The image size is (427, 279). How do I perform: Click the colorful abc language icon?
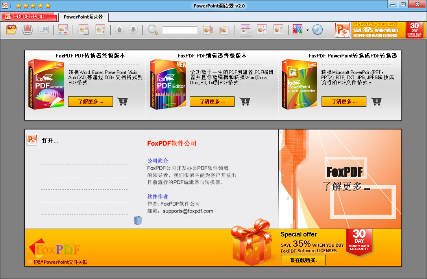298,30
